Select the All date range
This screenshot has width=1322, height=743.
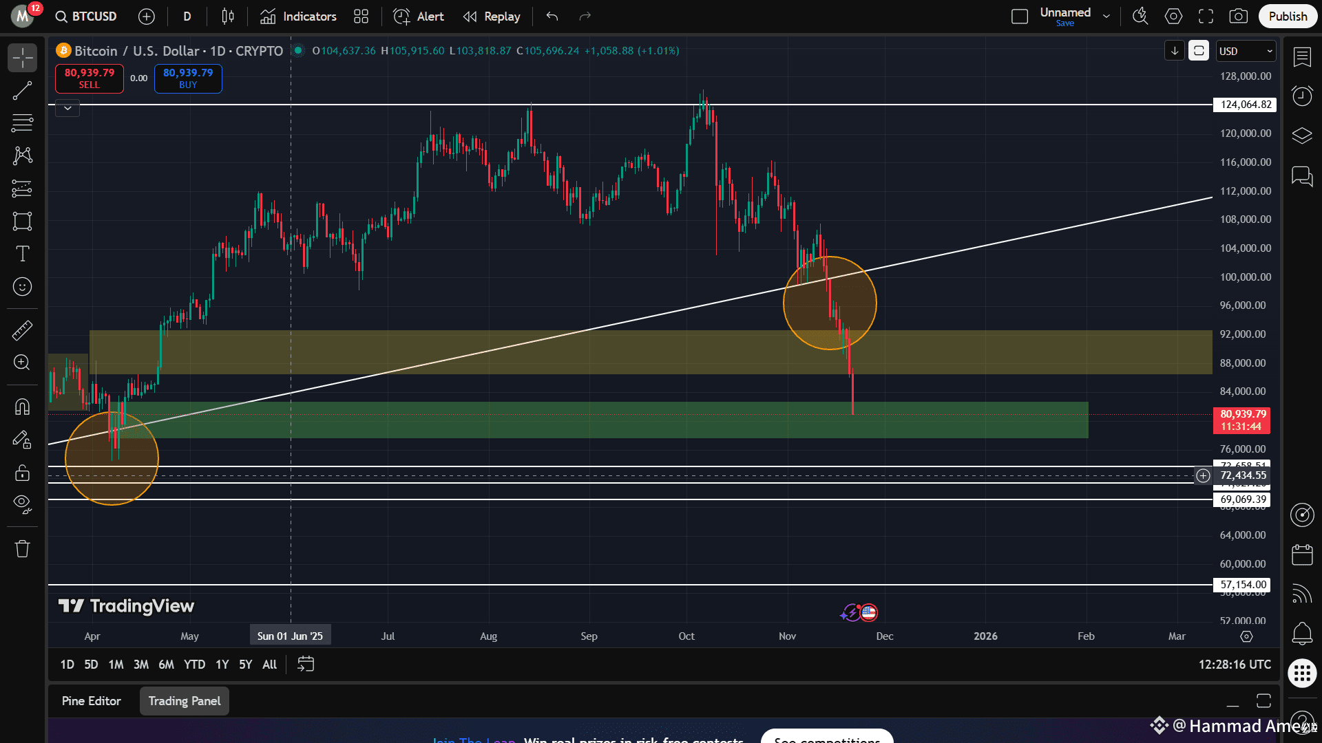click(270, 665)
